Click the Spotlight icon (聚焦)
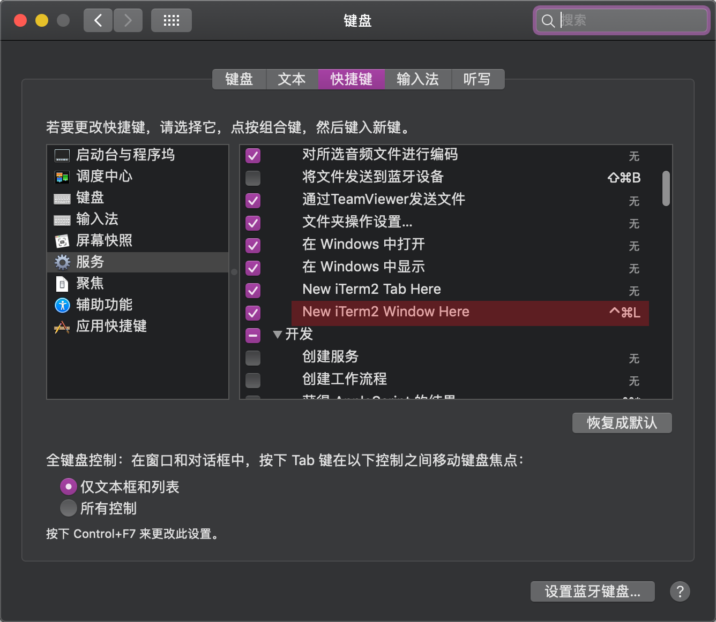 coord(62,284)
